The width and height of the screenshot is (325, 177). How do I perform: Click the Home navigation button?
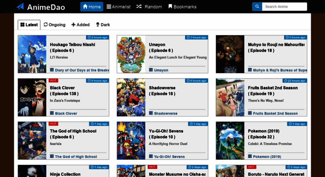click(x=92, y=7)
